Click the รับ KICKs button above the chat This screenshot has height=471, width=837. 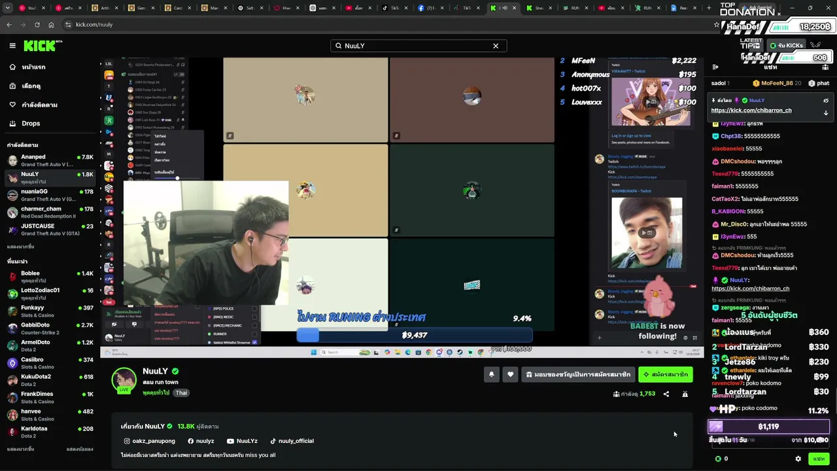pyautogui.click(x=786, y=45)
